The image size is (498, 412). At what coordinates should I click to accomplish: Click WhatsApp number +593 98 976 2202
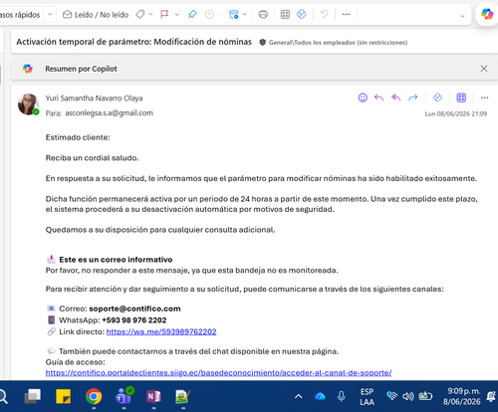coord(134,320)
